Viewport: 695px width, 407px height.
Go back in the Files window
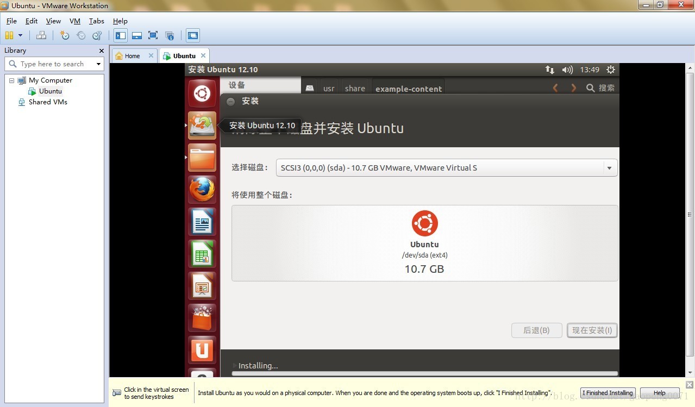point(555,87)
